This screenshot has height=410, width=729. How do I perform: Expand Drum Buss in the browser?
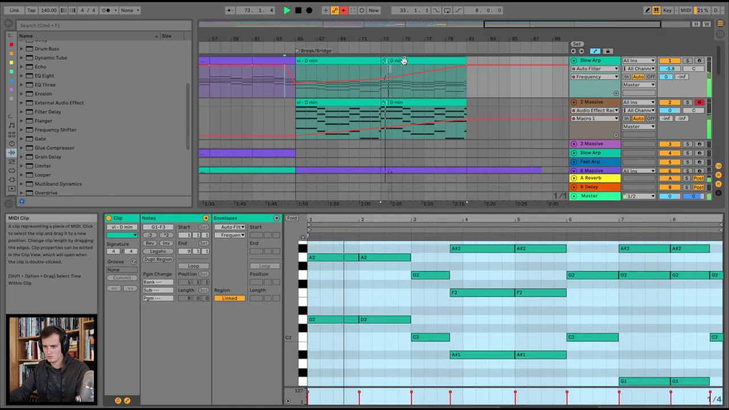click(22, 49)
